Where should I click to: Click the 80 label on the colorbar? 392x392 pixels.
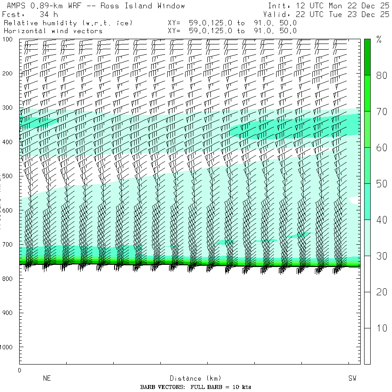[x=382, y=75]
